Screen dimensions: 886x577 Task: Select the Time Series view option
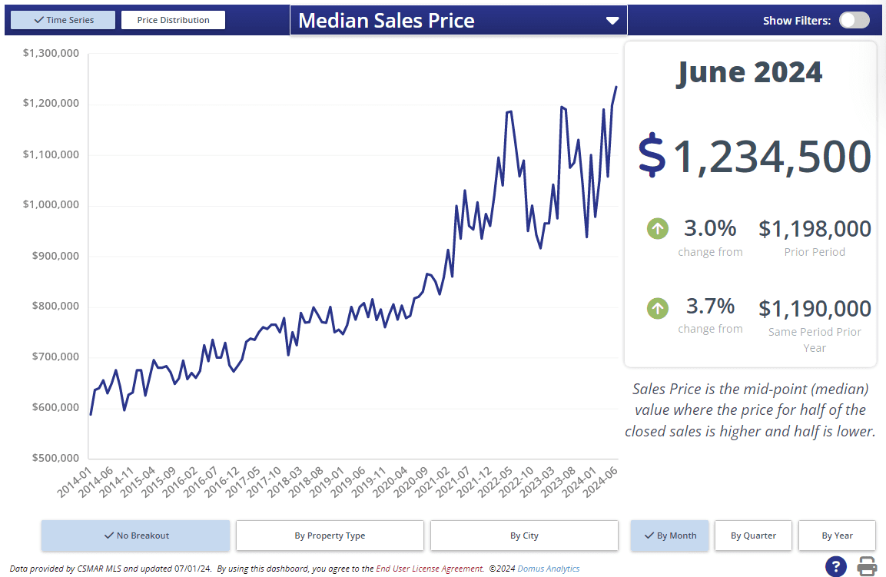point(63,20)
